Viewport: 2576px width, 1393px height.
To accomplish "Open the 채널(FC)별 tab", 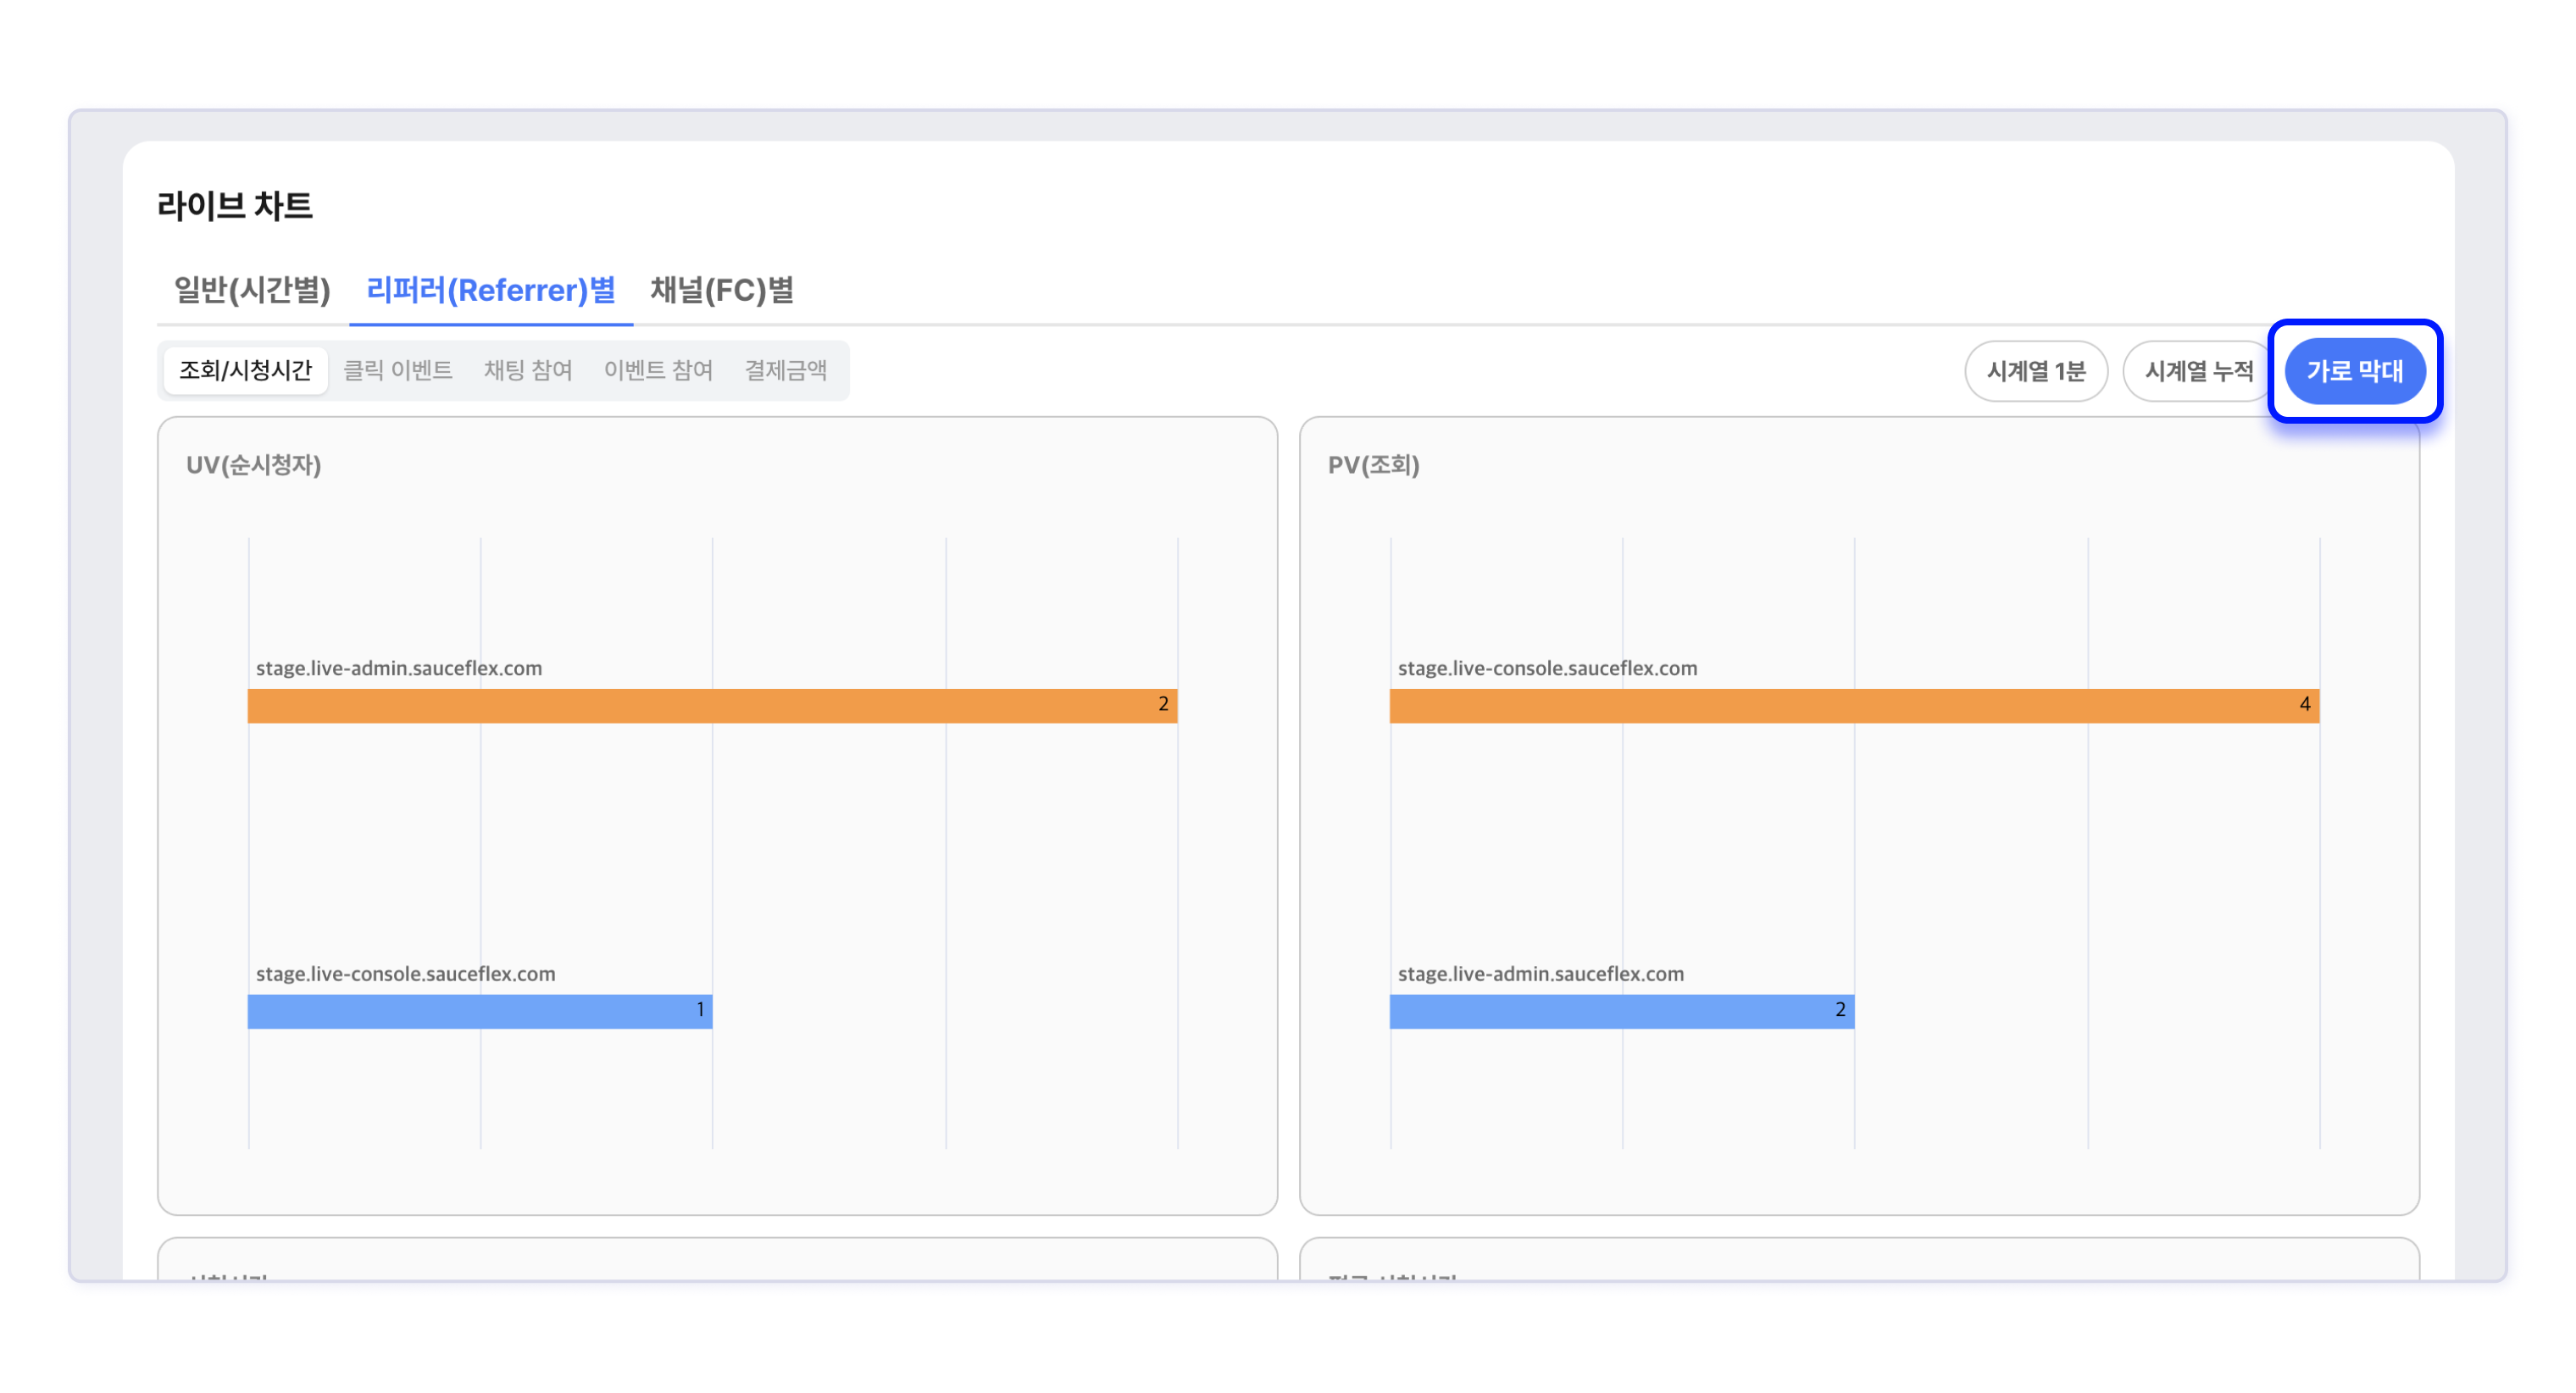I will click(x=721, y=290).
